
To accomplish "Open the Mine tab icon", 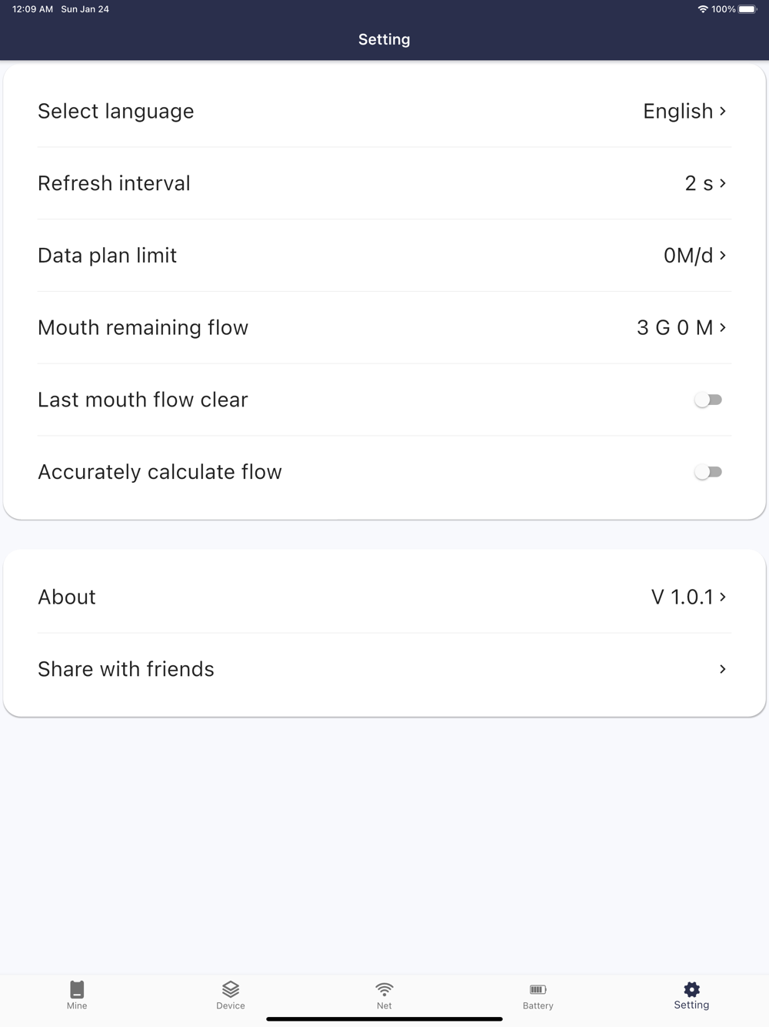I will (77, 989).
